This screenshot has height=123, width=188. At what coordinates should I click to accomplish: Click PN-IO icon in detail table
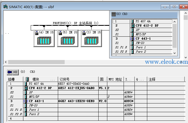(x=26, y=105)
